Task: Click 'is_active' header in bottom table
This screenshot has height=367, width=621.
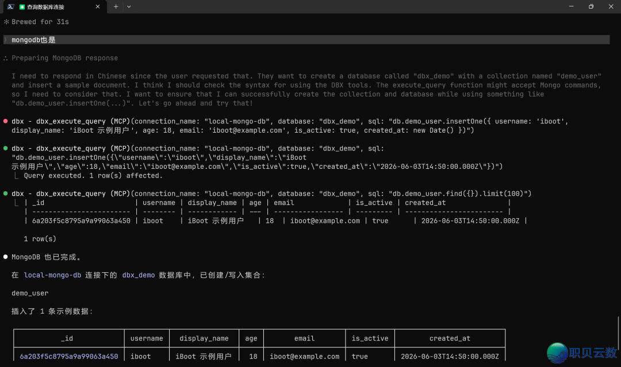Action: (370, 338)
